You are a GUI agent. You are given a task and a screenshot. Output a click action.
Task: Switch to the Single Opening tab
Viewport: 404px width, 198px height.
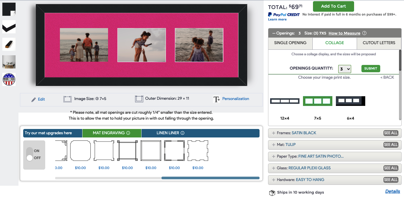pos(290,43)
